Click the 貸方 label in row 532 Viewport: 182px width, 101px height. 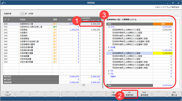pyautogui.click(x=55, y=27)
